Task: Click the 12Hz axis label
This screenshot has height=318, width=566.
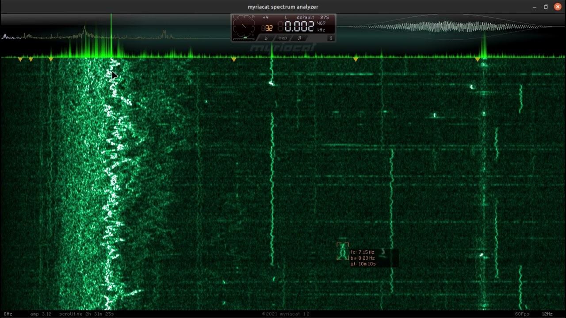Action: pyautogui.click(x=547, y=314)
